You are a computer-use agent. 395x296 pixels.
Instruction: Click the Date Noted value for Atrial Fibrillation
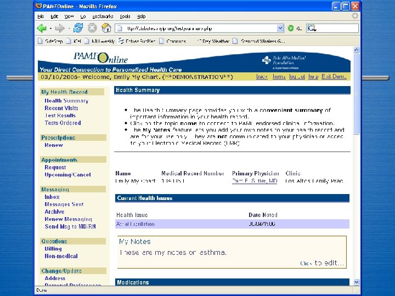(x=262, y=224)
